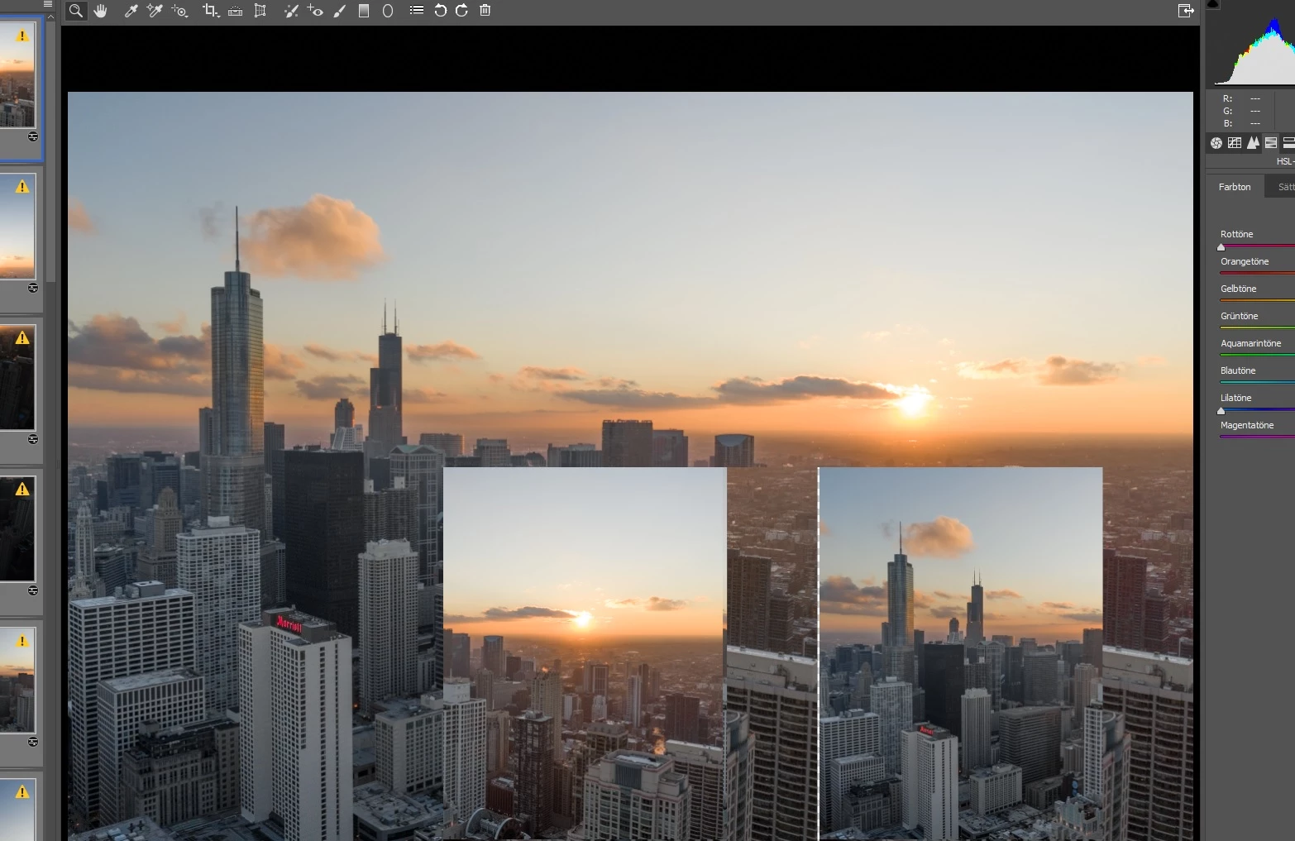Open the Split Toning panel tab
The width and height of the screenshot is (1295, 841).
coord(1288,143)
